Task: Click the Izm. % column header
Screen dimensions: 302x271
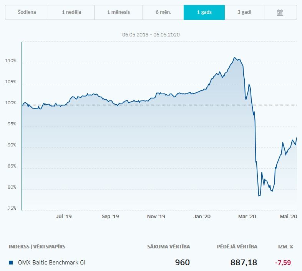Action: tap(285, 247)
